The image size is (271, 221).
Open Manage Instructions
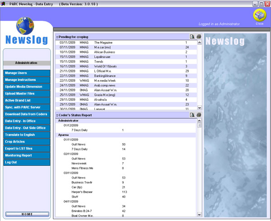pyautogui.click(x=27, y=80)
